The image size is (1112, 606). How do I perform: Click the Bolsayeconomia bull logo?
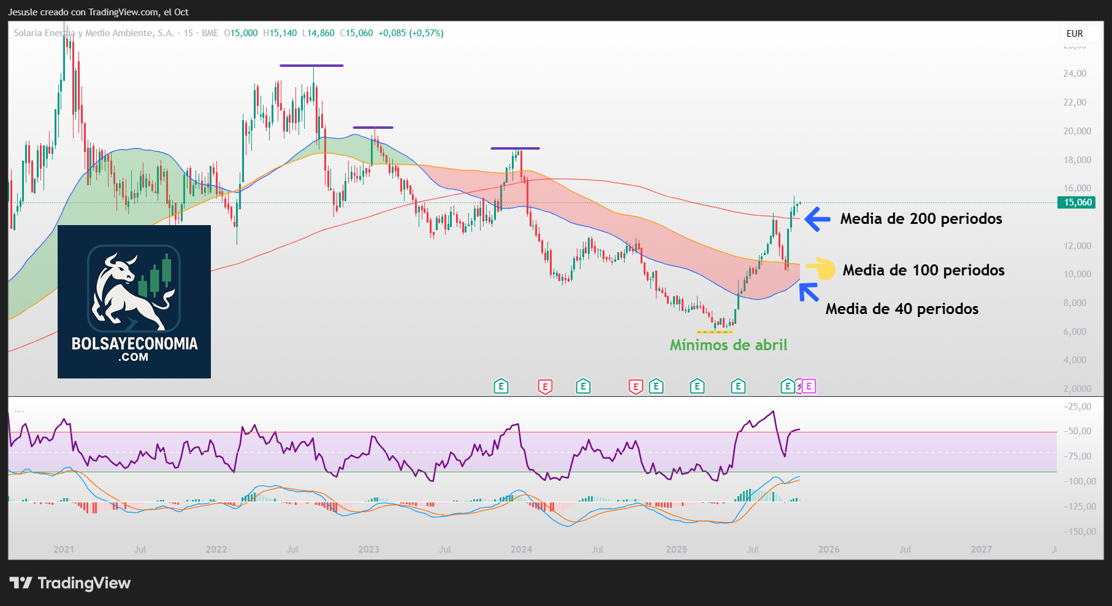coord(134,288)
